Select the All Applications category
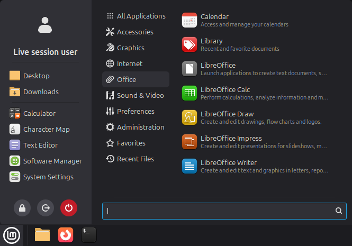 [x=136, y=16]
